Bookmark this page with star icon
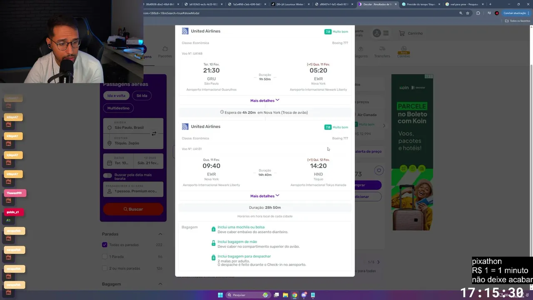The width and height of the screenshot is (533, 300). [x=468, y=13]
